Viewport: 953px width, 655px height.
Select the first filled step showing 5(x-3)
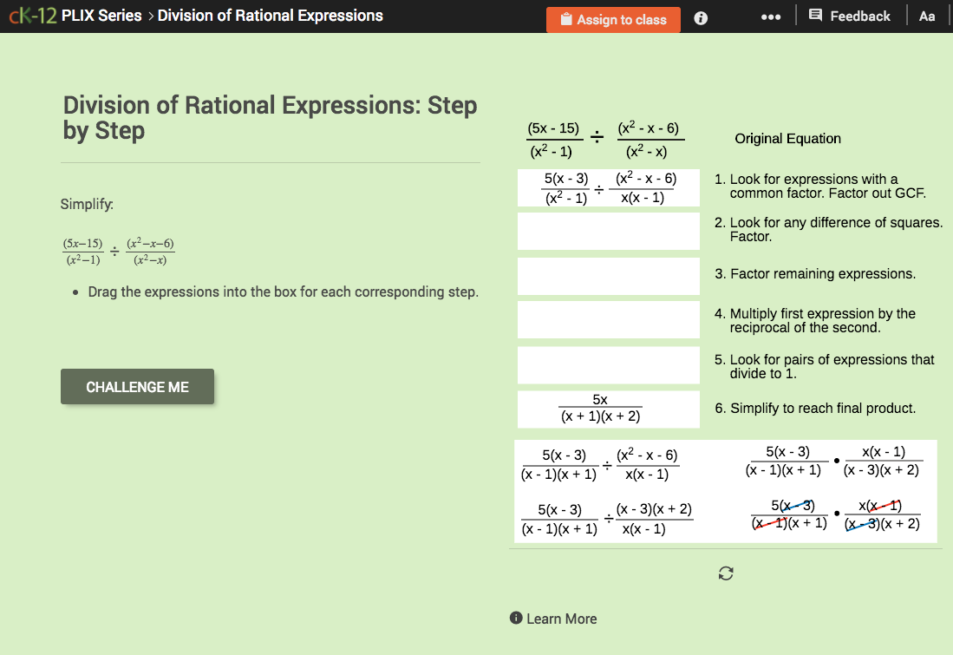608,187
